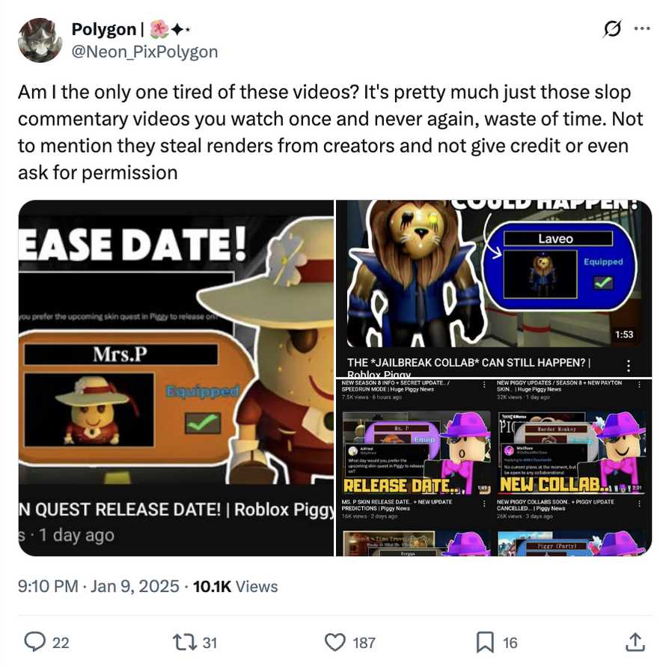Click the 10.1K Views count

[x=235, y=586]
